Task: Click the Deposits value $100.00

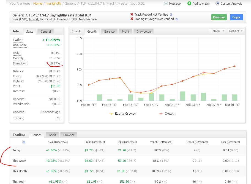Action: click(54, 99)
